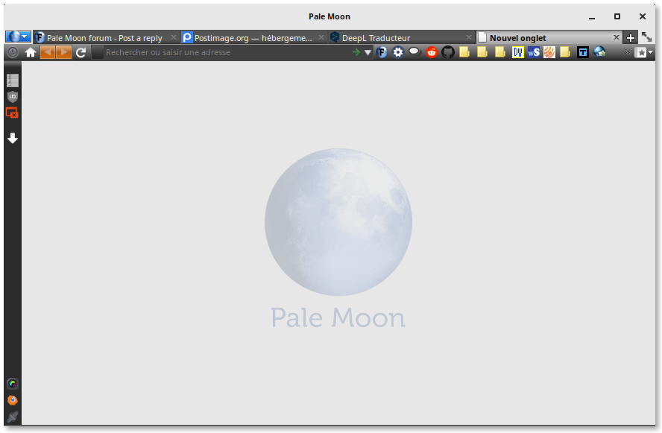The width and height of the screenshot is (662, 433).
Task: Click the red window-with-x icon in sidebar
Action: coord(12,113)
